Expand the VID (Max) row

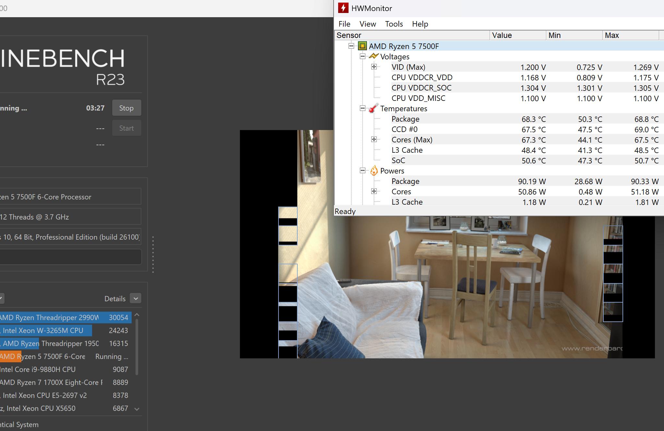374,67
